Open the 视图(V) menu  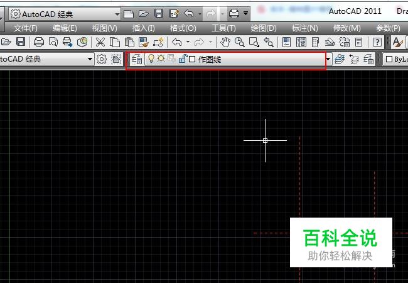pyautogui.click(x=105, y=28)
